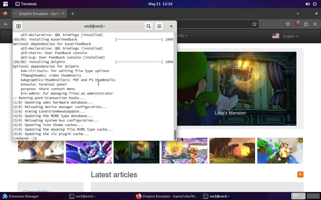Switch to first vm3@vm3 terminal in taskbar
Viewport: 321px width, 200px height.
[x=83, y=196]
